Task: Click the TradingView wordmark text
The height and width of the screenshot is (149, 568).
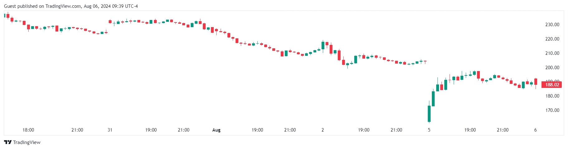Action: pyautogui.click(x=27, y=142)
